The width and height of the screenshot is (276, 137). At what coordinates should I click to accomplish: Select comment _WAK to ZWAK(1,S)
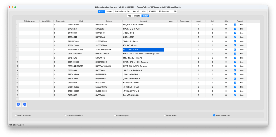pos(143,74)
